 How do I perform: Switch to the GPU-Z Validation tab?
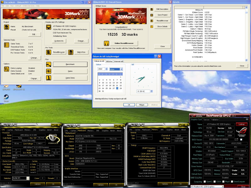tap(215, 120)
